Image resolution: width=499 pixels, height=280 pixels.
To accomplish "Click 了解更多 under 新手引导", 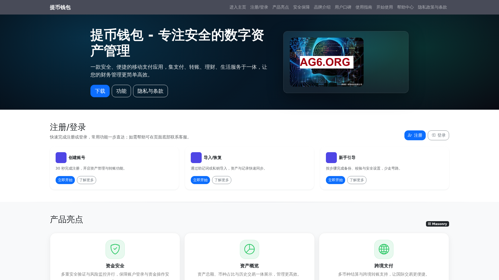I will [x=357, y=180].
